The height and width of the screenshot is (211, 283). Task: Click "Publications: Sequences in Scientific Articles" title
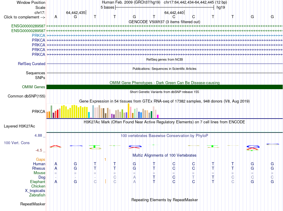pos(164,69)
